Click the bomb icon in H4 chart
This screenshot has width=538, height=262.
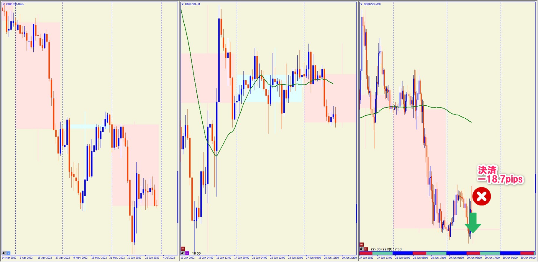coord(183,253)
